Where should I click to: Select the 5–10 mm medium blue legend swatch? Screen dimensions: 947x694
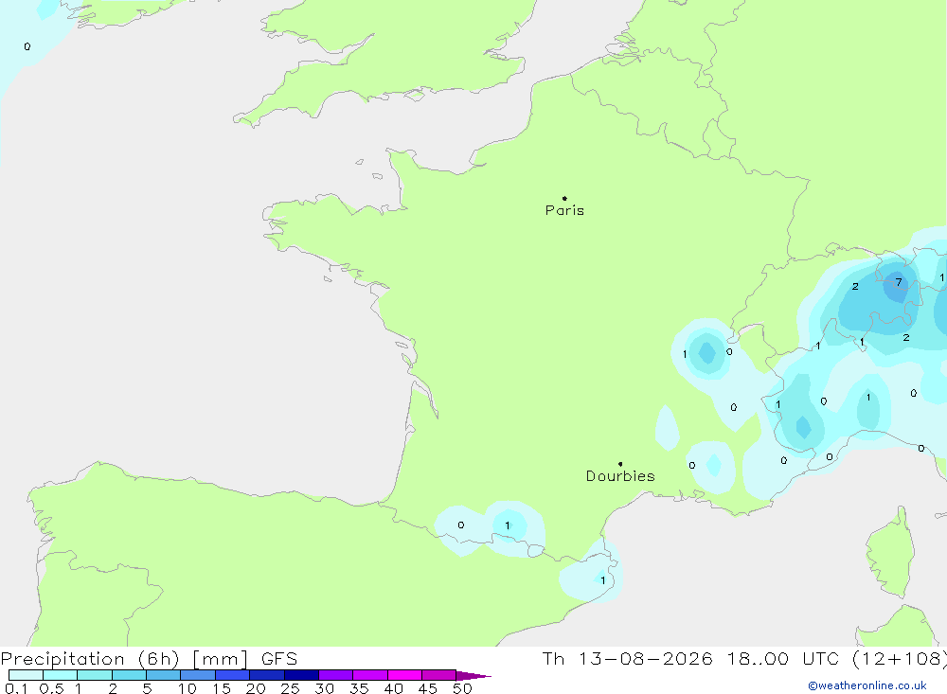pos(163,675)
